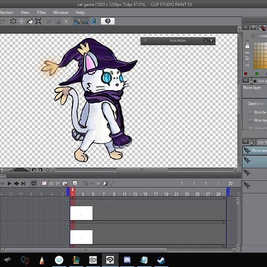Screen dimensions: 267x267
Task: Open Clip Studio support help button
Action: [107, 21]
